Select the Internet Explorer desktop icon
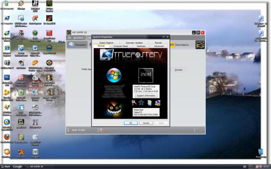The width and height of the screenshot is (271, 169). (7, 51)
